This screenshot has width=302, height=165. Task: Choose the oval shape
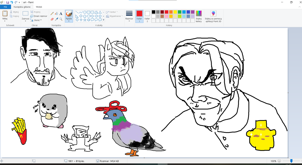tap(85, 12)
